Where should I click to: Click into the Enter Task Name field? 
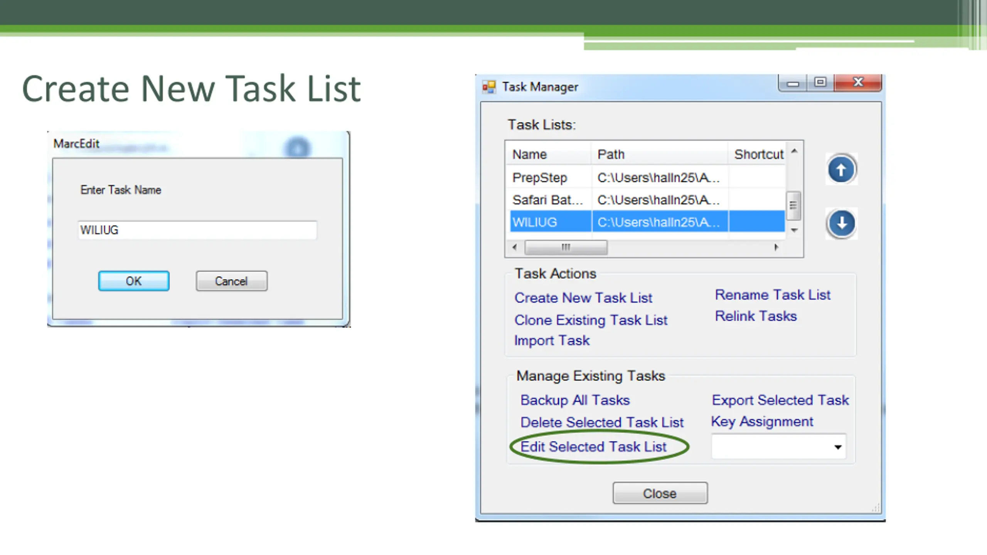point(197,230)
